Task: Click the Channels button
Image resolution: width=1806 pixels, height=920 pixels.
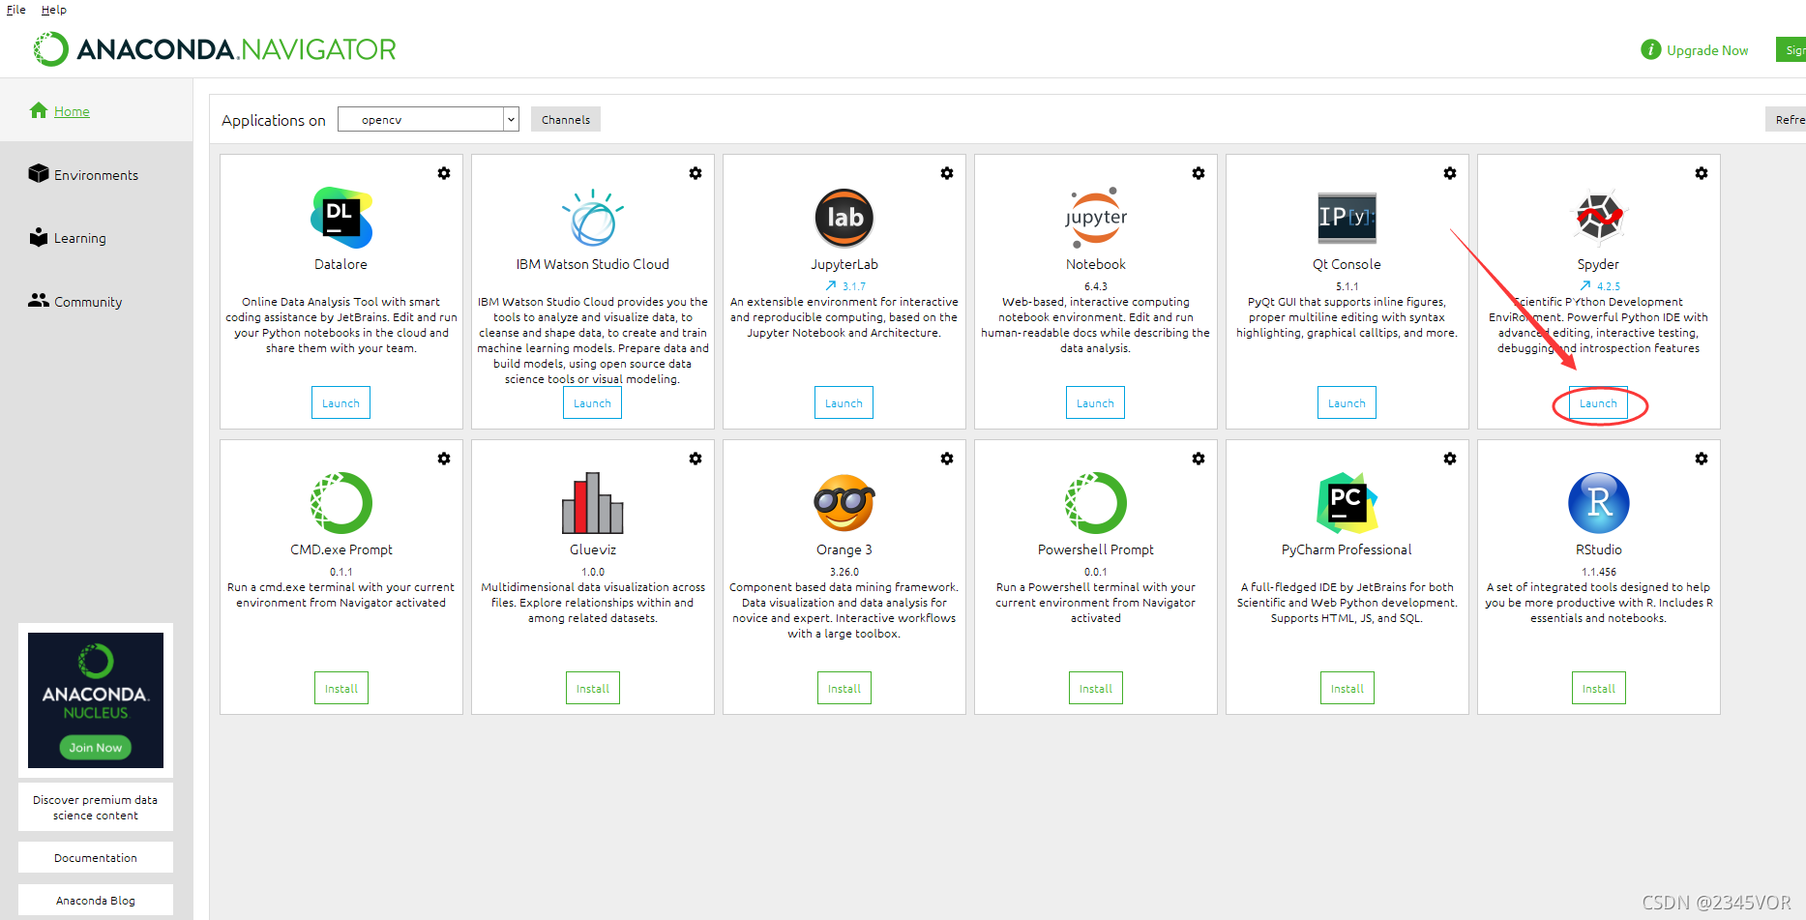Action: click(x=566, y=119)
